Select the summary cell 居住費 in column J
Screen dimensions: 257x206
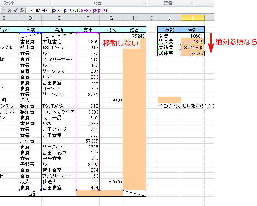coord(170,53)
